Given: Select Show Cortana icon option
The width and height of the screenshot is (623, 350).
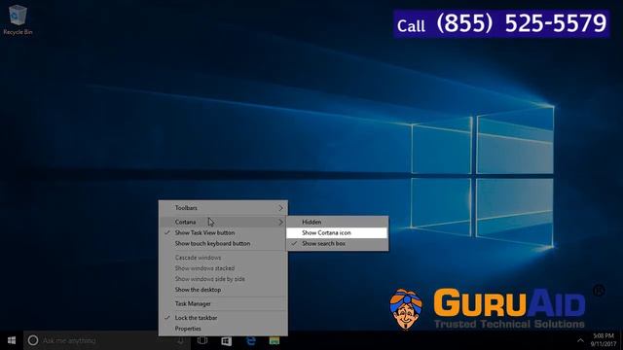Looking at the screenshot, I should pos(337,233).
